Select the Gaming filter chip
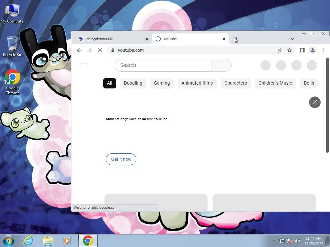The height and width of the screenshot is (247, 330). pos(162,83)
